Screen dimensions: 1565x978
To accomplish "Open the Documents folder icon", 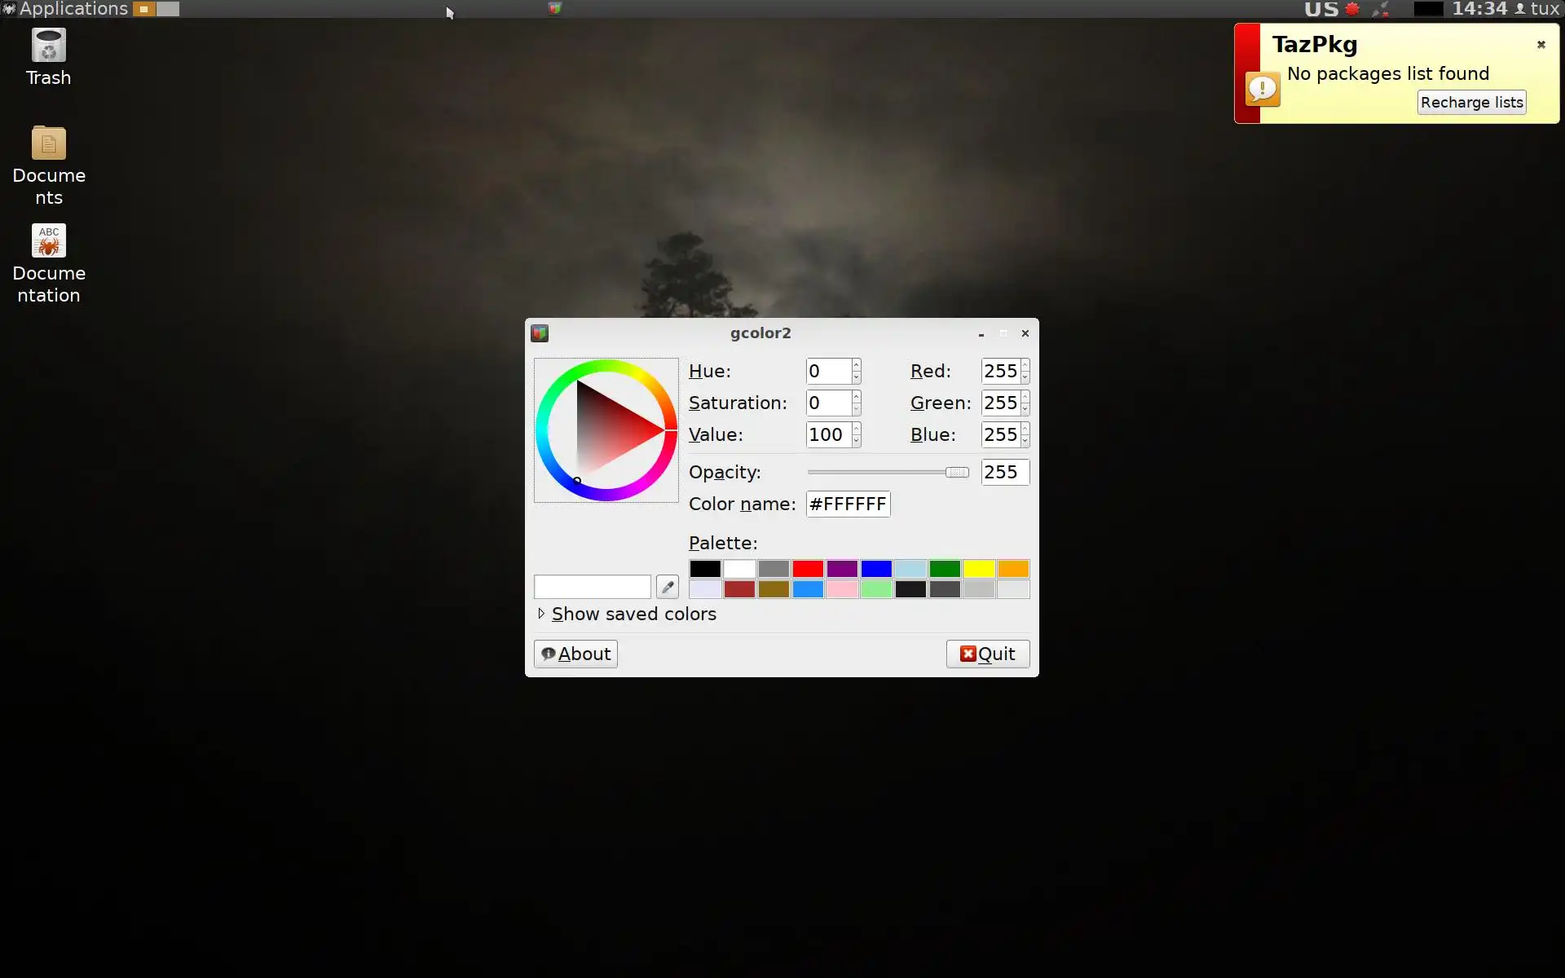I will click(x=49, y=144).
